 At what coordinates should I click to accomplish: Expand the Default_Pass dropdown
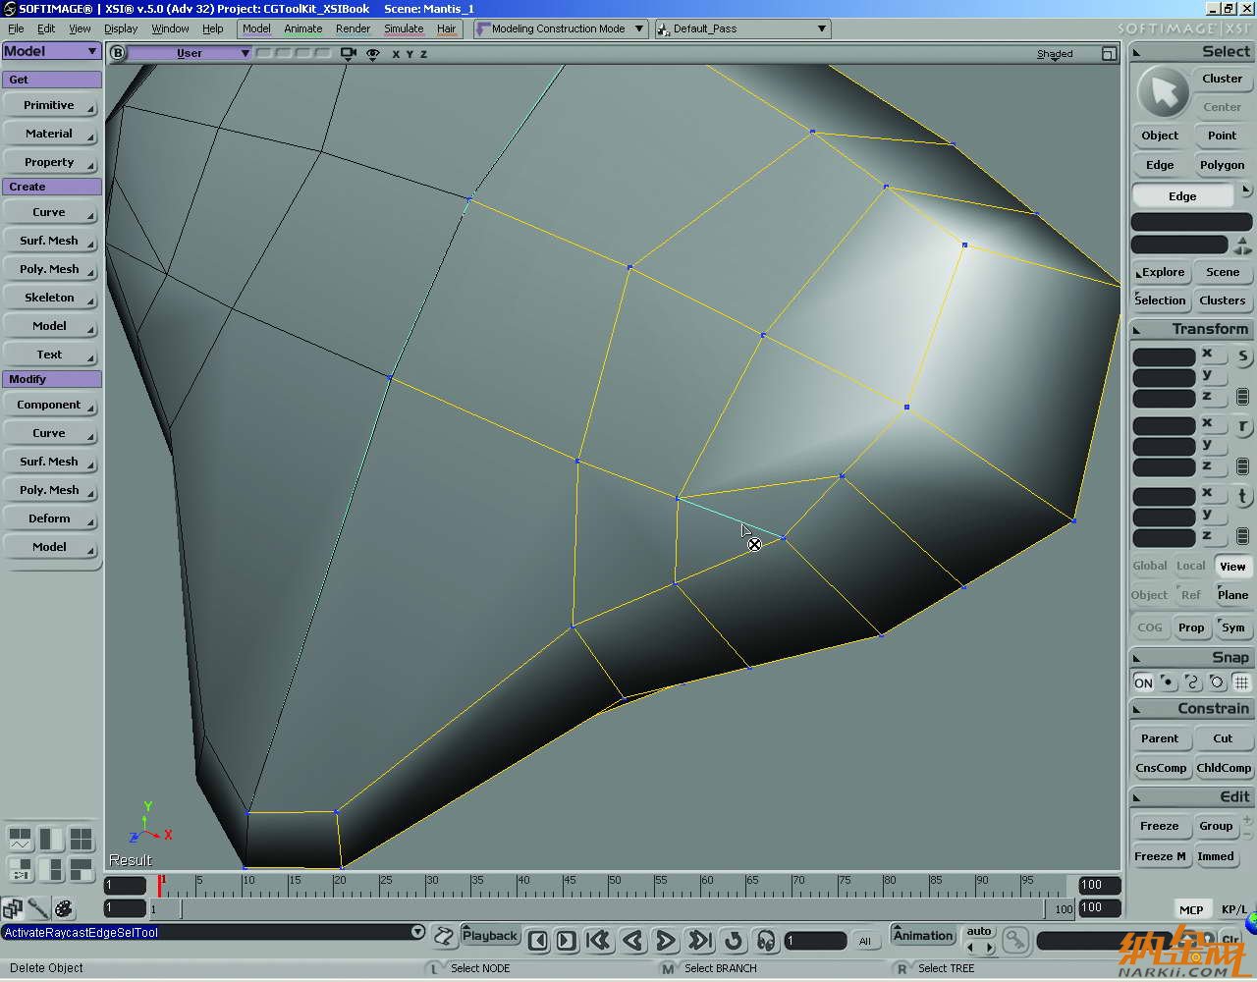[742, 28]
